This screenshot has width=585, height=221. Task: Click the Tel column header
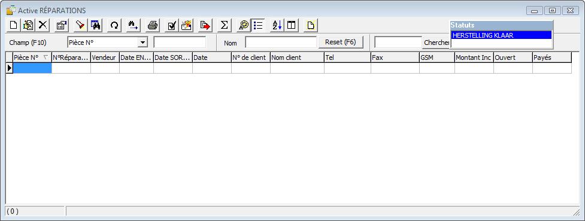(347, 57)
